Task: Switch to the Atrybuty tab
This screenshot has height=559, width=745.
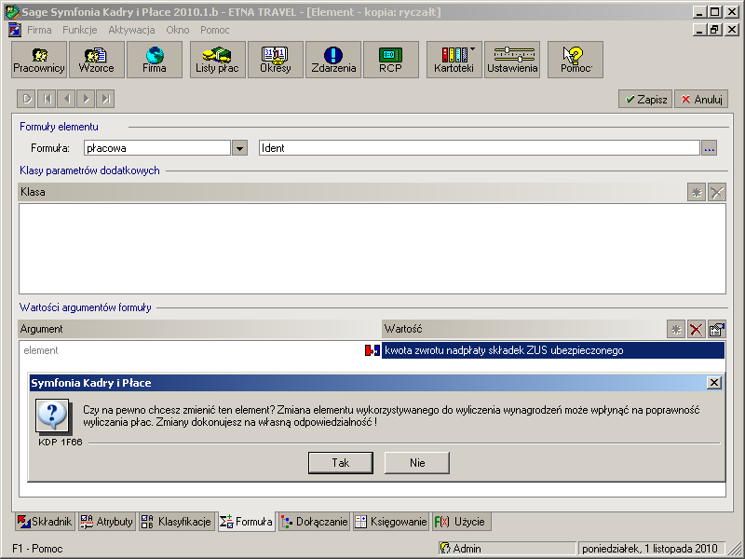Action: click(x=106, y=522)
